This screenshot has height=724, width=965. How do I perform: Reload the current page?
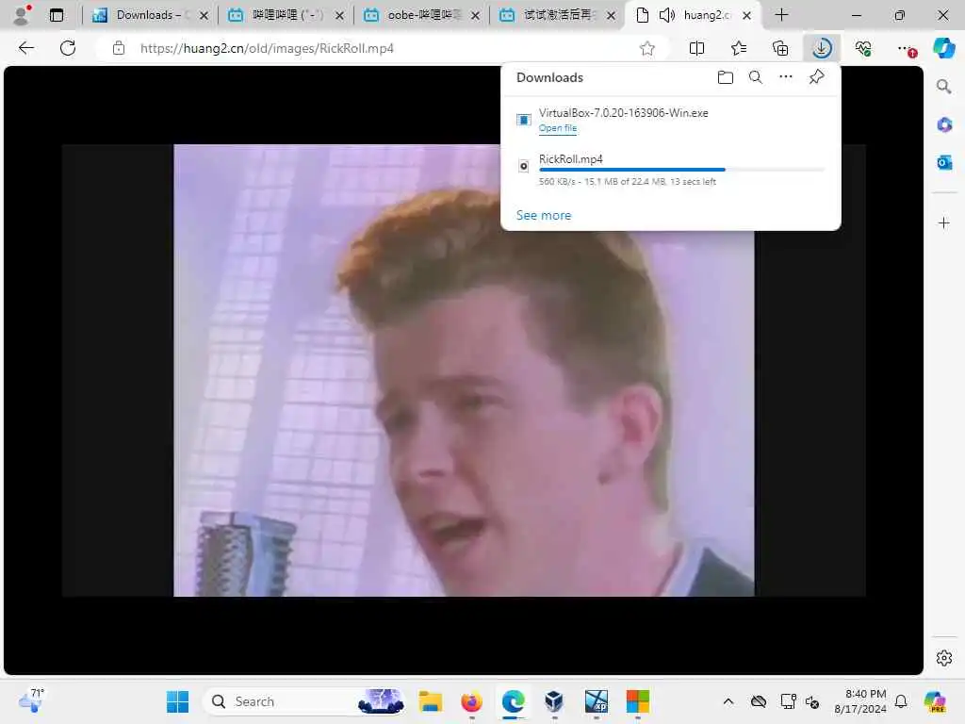point(68,48)
